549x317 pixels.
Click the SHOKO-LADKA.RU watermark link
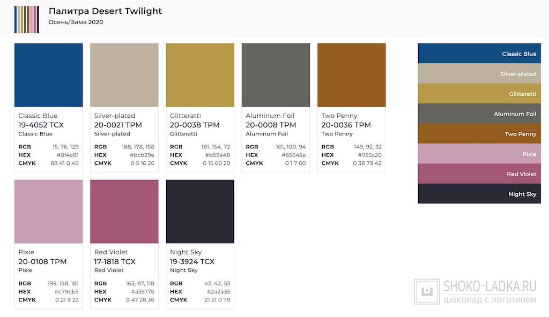click(490, 286)
